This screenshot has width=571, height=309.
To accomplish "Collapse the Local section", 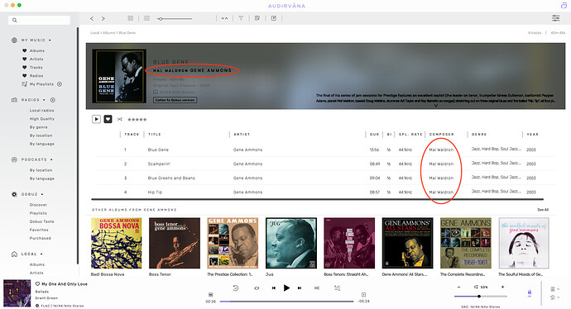I will pyautogui.click(x=41, y=254).
